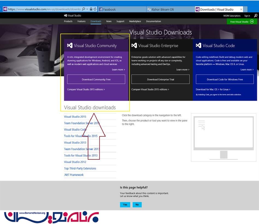Click the monitor illustration placeholder pane
The width and height of the screenshot is (259, 224).
coord(223,137)
